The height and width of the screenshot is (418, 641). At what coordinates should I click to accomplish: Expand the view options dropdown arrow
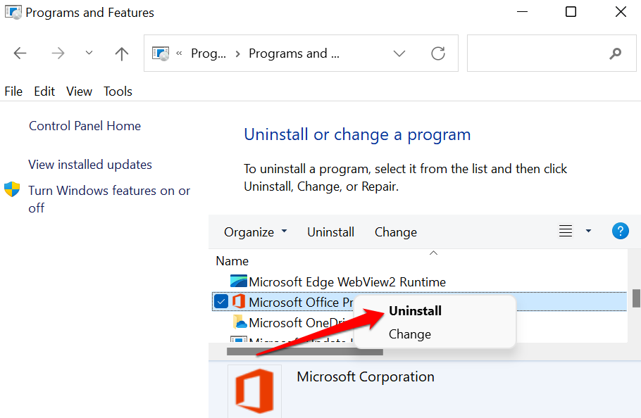coord(588,231)
